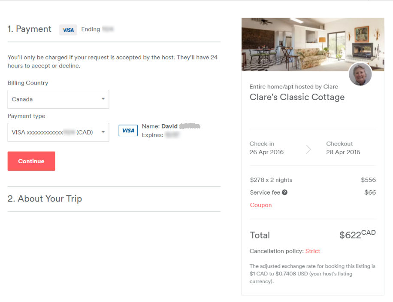The height and width of the screenshot is (302, 393).
Task: Expand the 2. About Your Trip section
Action: 45,199
